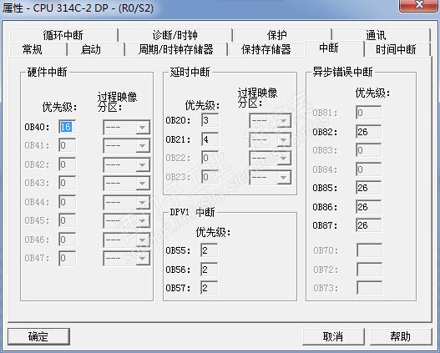Open help with 帮助 button
The height and width of the screenshot is (353, 440).
pos(401,336)
